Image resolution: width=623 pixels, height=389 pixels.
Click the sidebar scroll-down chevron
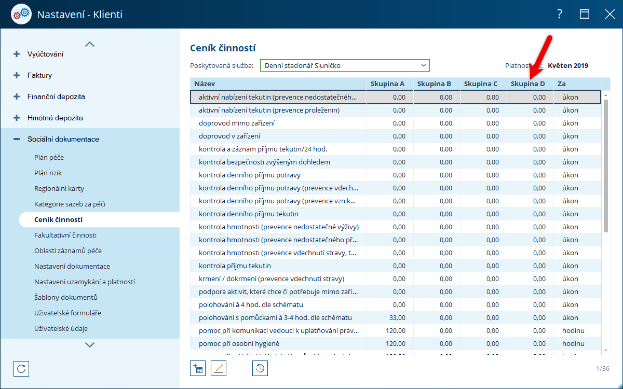point(90,344)
